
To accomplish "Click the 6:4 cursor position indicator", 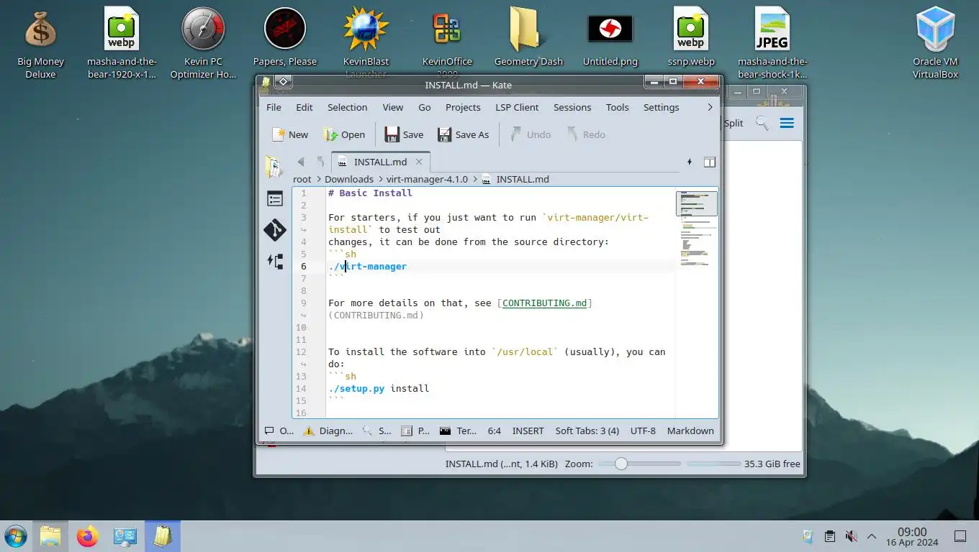I will (x=494, y=431).
